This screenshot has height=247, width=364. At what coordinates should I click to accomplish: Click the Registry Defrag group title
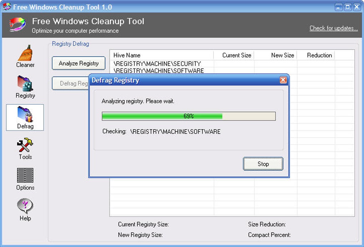70,44
